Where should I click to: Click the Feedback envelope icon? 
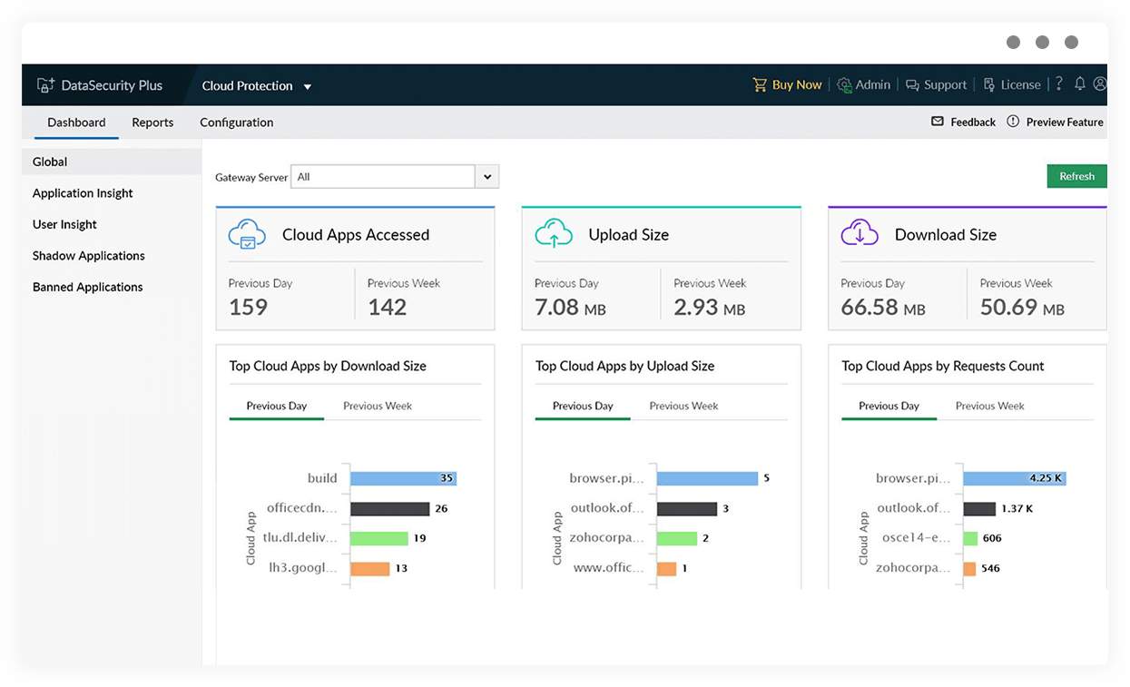(x=938, y=122)
